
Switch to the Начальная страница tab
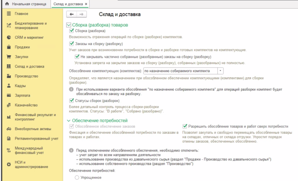click(29, 4)
